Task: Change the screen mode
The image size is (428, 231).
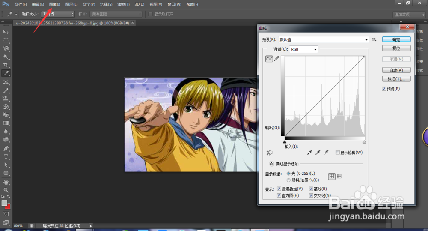Action: 6,222
